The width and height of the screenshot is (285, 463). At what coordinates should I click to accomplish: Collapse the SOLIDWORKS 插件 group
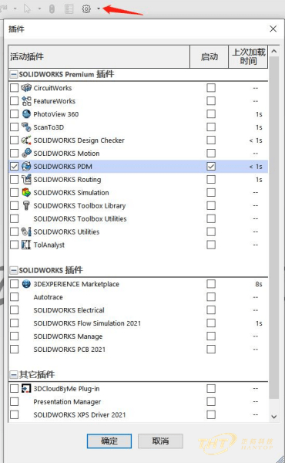tap(13, 270)
